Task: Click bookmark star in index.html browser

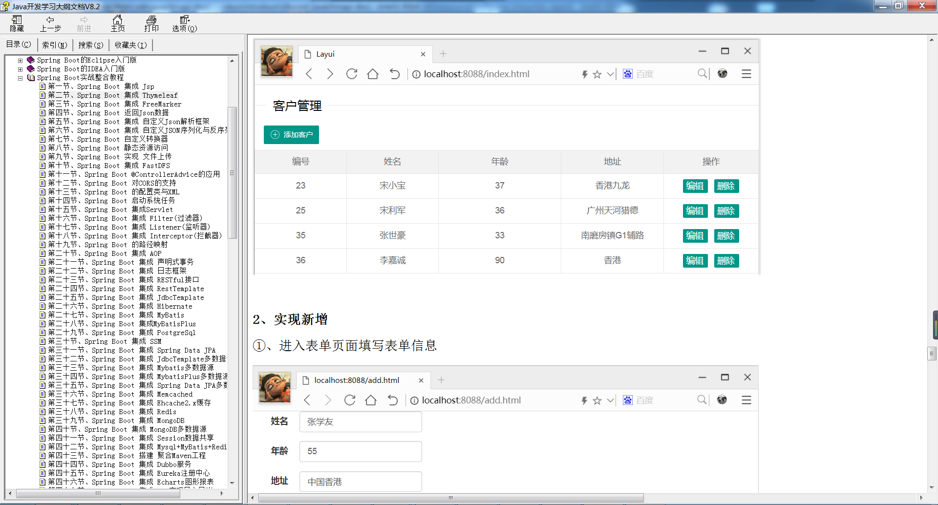Action: (597, 74)
